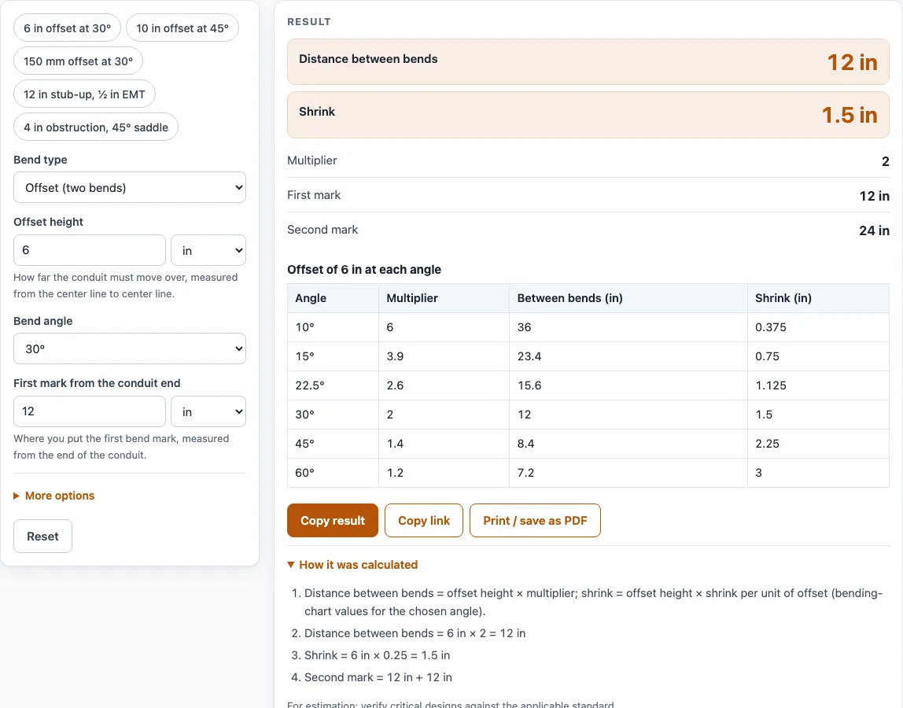This screenshot has width=903, height=708.
Task: Choose the '10 in offset at 45°' preset
Action: tap(182, 28)
